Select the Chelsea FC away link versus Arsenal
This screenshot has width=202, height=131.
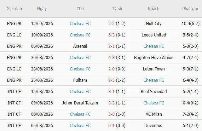(x=154, y=46)
